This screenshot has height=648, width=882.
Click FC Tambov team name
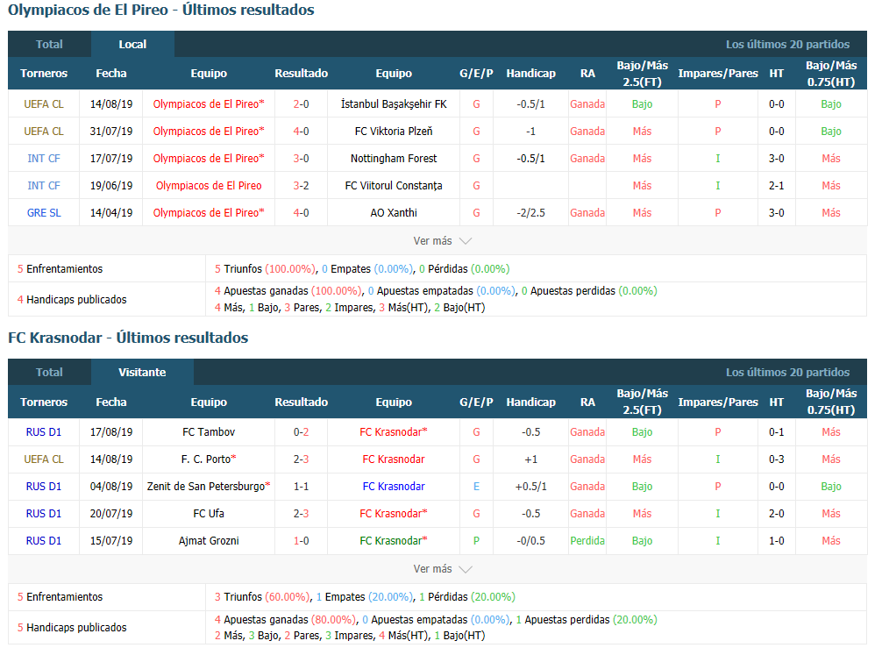coord(209,432)
